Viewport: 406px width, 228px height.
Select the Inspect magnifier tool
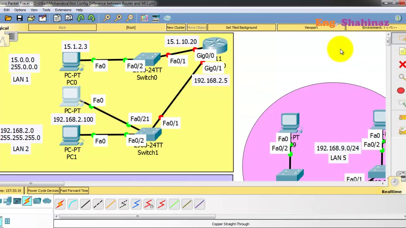(402, 77)
